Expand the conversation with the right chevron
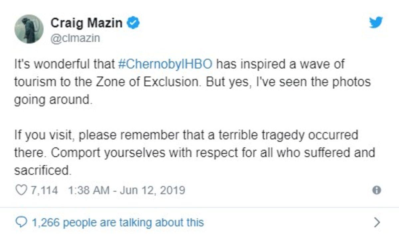Viewport: 399px width, 236px height. (x=377, y=222)
